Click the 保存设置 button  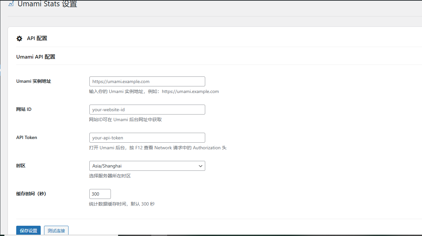(28, 231)
